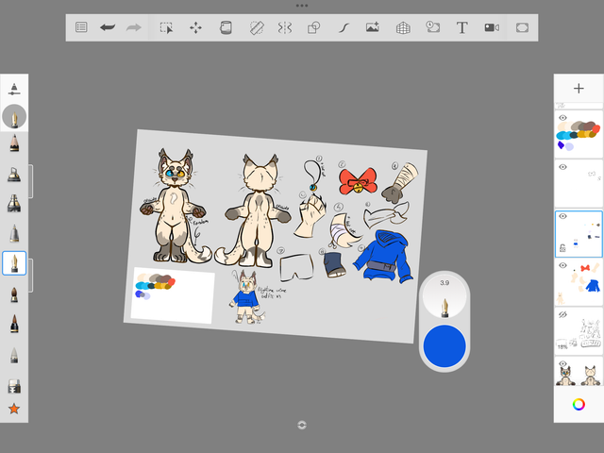
Task: Tap the brush size puck 3.9
Action: coord(445,296)
